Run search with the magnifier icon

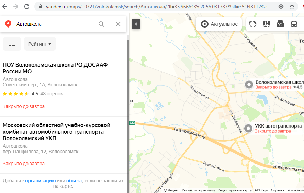coord(101,24)
